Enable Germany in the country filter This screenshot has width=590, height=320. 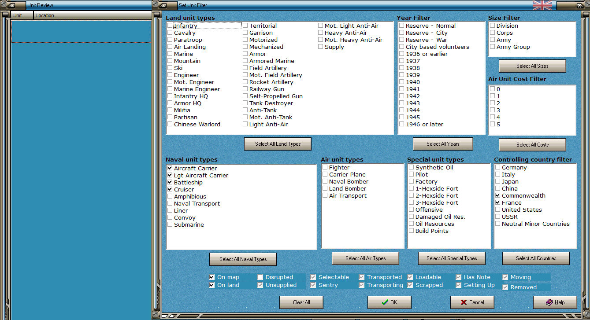497,167
